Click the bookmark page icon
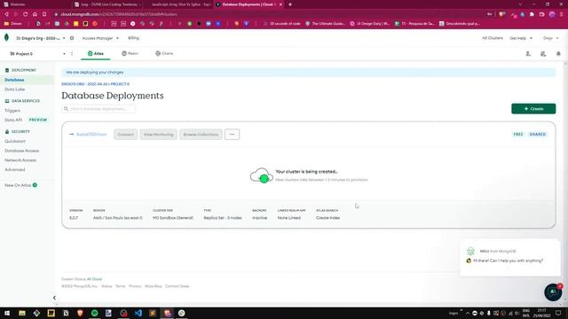This screenshot has height=319, width=568. tap(44, 14)
